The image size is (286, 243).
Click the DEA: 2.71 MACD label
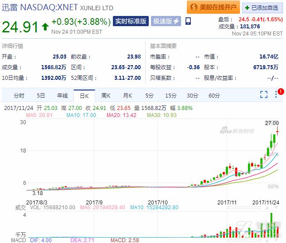point(82,240)
